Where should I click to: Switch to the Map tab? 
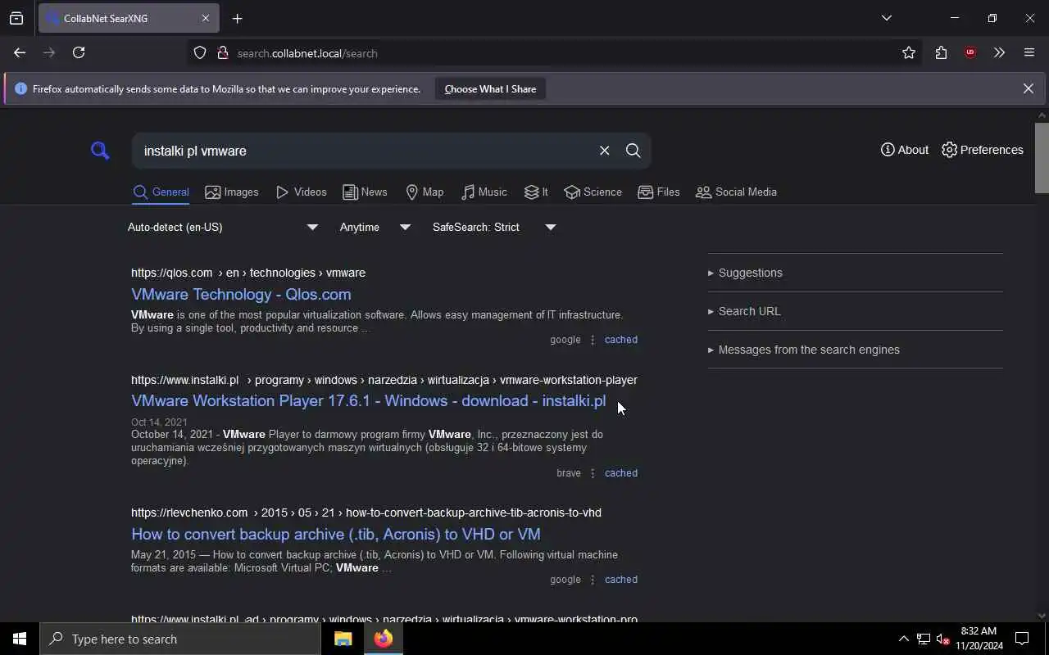click(425, 192)
